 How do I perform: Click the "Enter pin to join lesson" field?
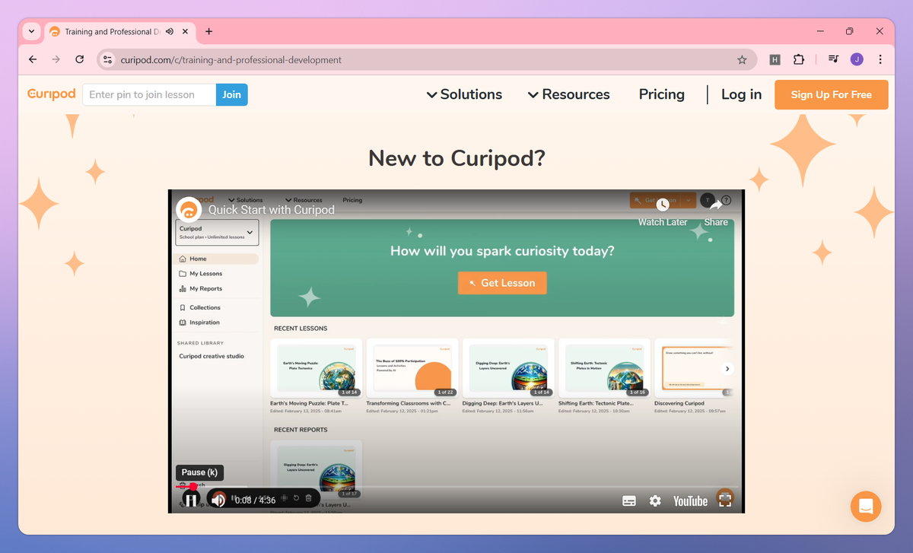[x=149, y=94]
